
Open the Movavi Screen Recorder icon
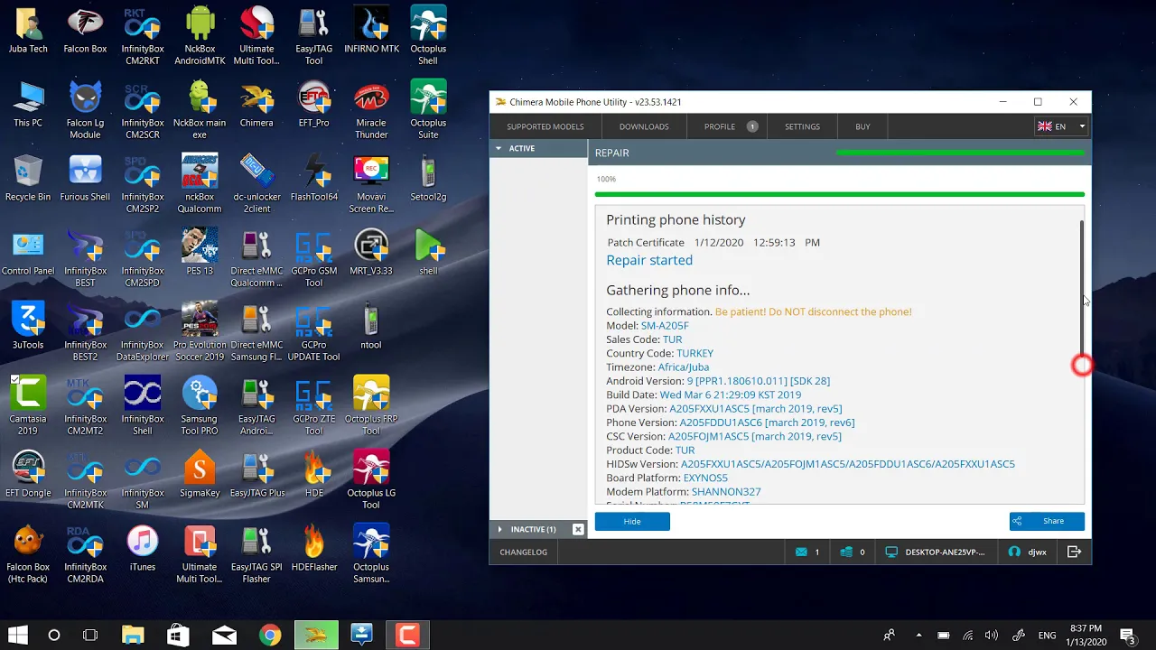click(371, 184)
